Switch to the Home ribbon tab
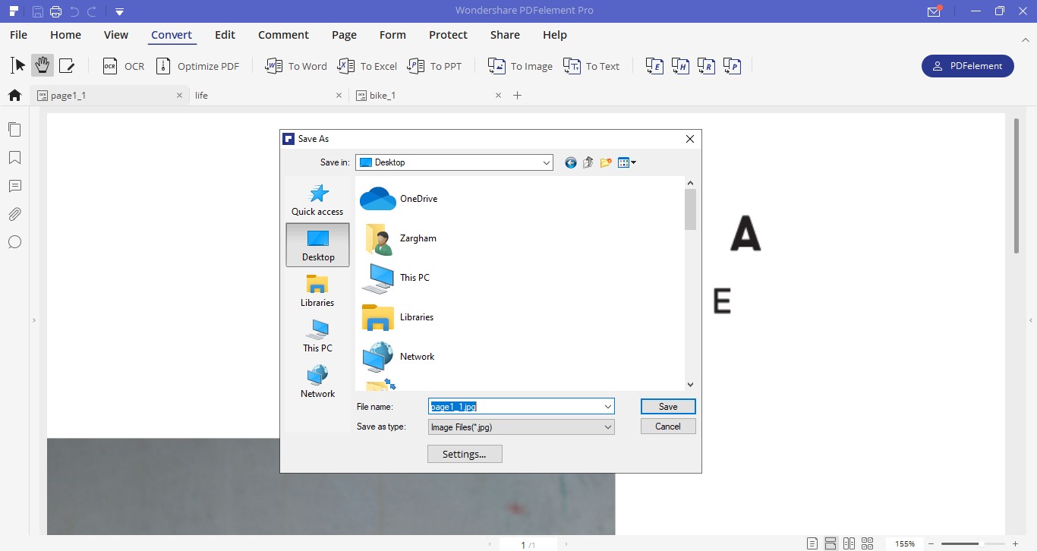The image size is (1037, 551). click(x=65, y=35)
